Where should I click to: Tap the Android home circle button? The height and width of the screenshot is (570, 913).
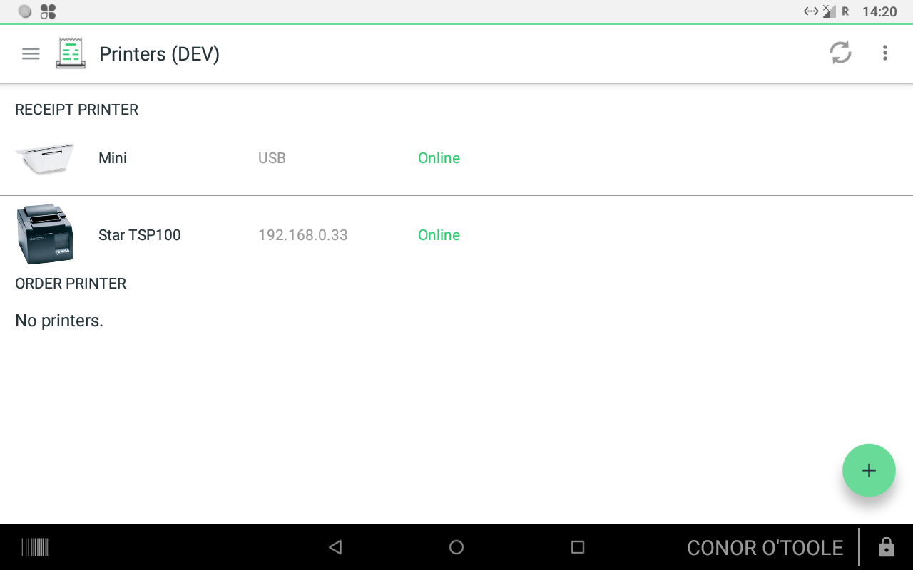(x=456, y=547)
